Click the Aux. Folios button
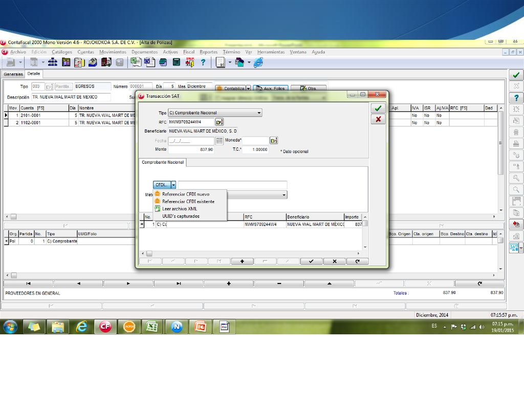 tap(271, 88)
